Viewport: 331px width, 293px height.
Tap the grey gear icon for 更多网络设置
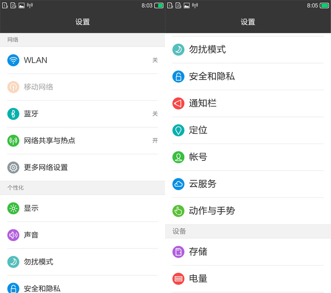[x=13, y=167]
